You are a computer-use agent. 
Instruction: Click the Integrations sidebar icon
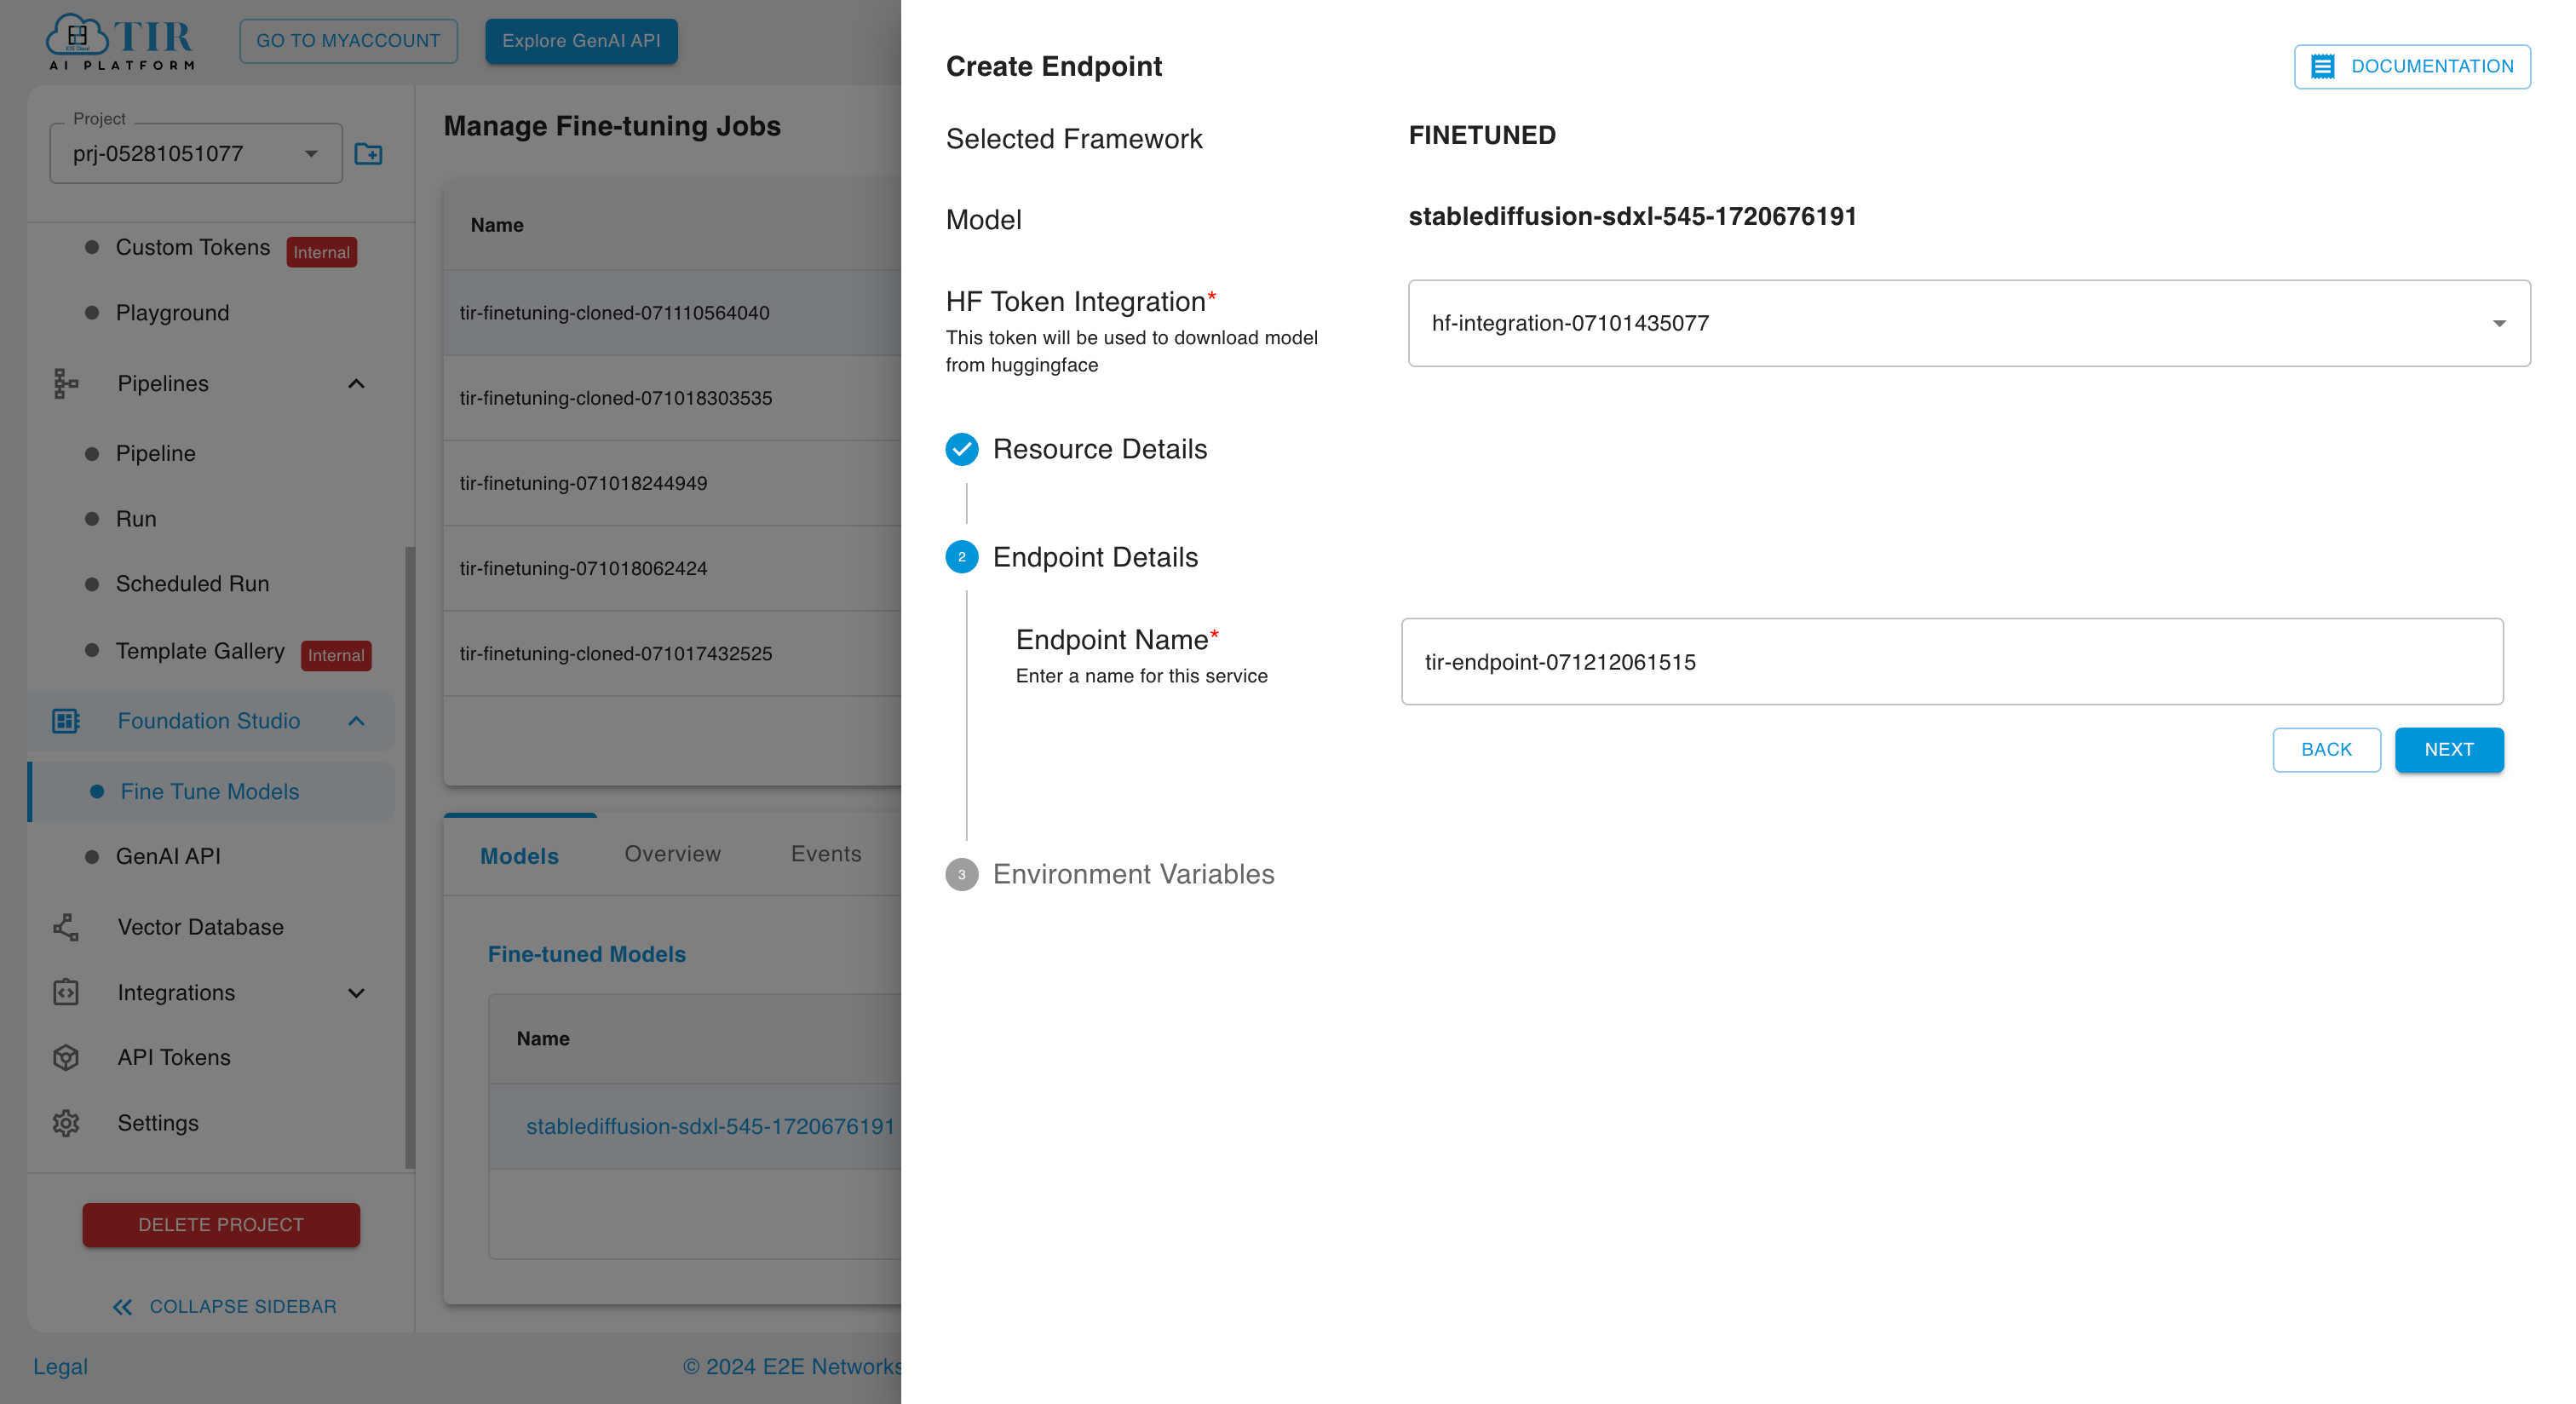click(66, 991)
